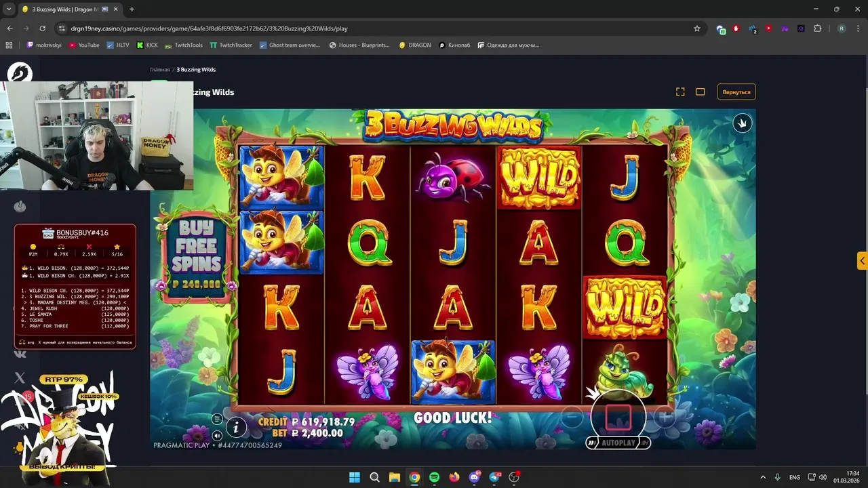Open the game info (i) icon
868x488 pixels.
[236, 427]
